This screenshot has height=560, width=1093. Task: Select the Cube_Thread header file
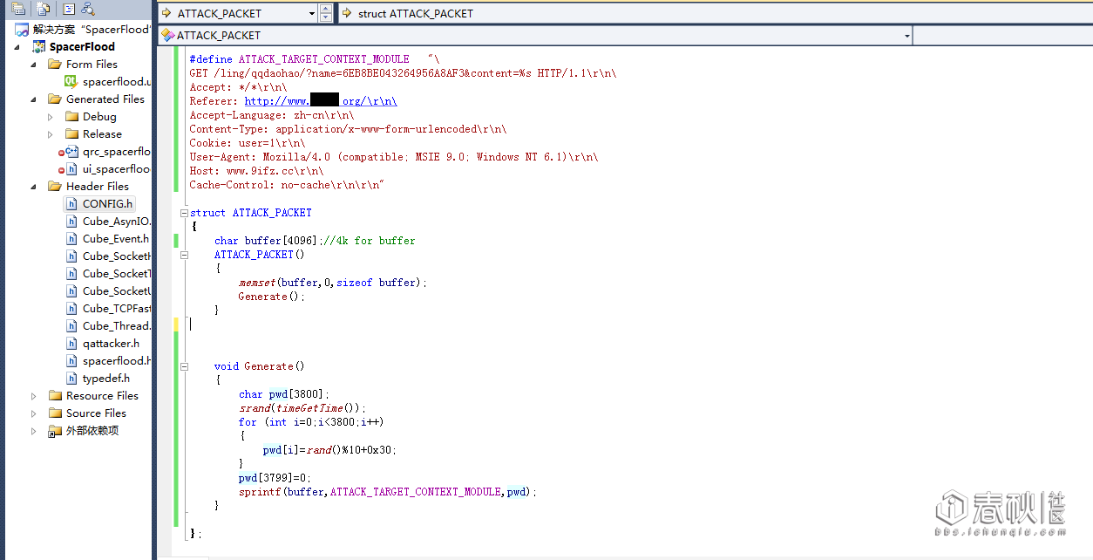coord(107,325)
